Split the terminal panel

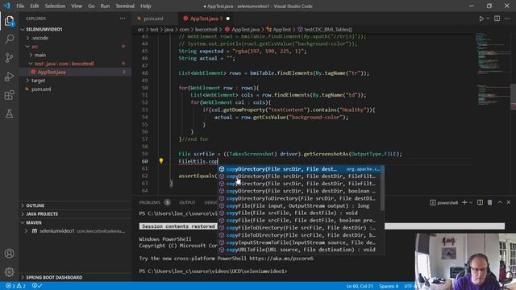[480, 202]
